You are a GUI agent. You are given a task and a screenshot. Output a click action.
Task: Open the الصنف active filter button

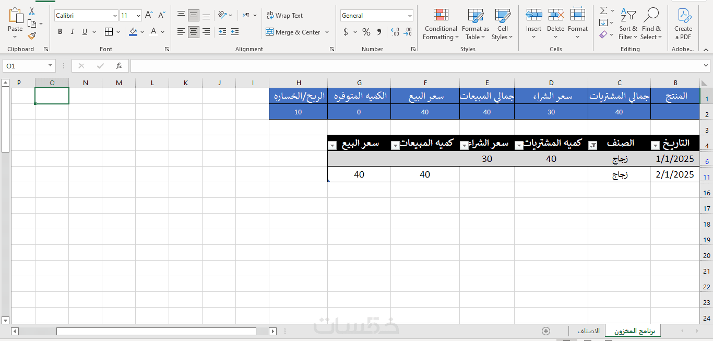pos(592,146)
